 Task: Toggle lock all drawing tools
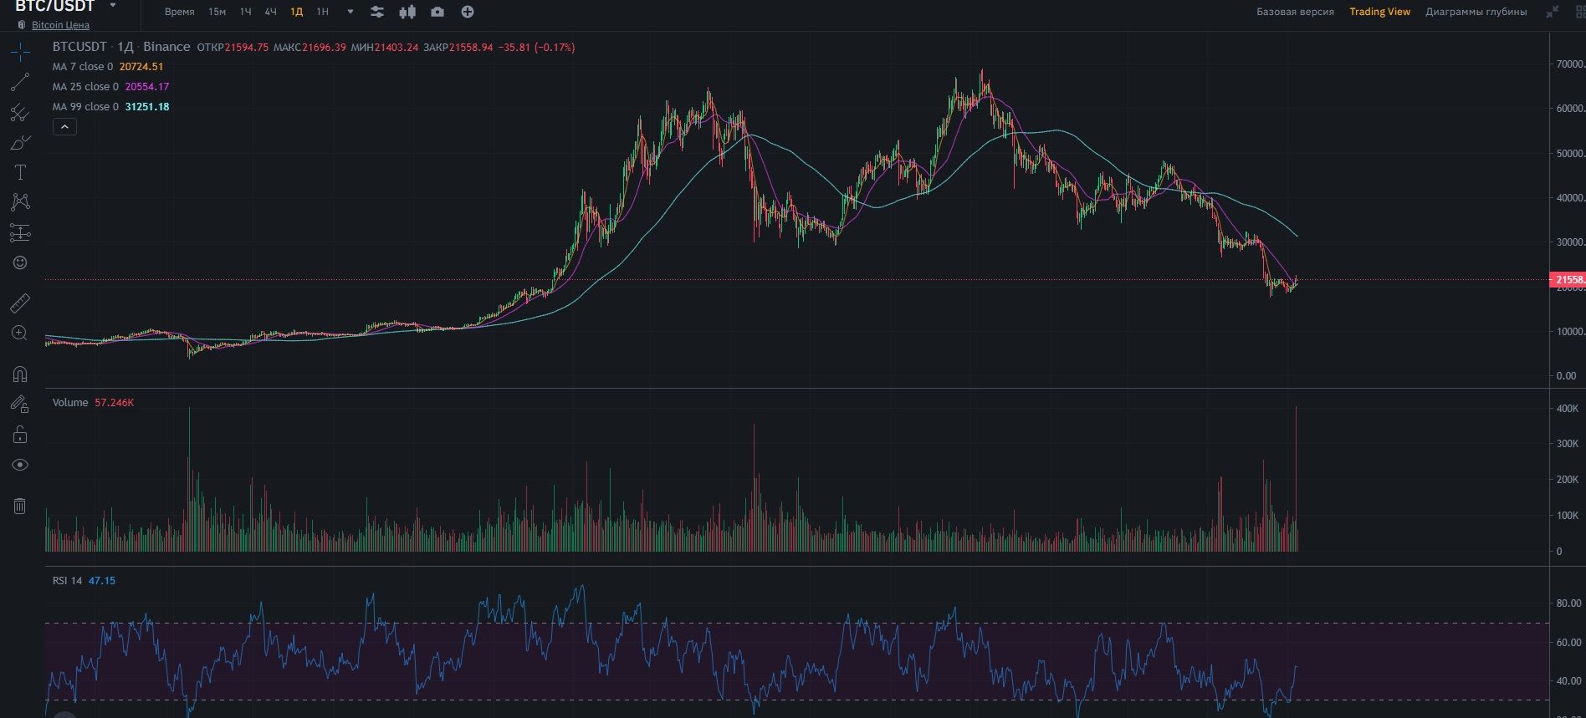click(x=20, y=435)
